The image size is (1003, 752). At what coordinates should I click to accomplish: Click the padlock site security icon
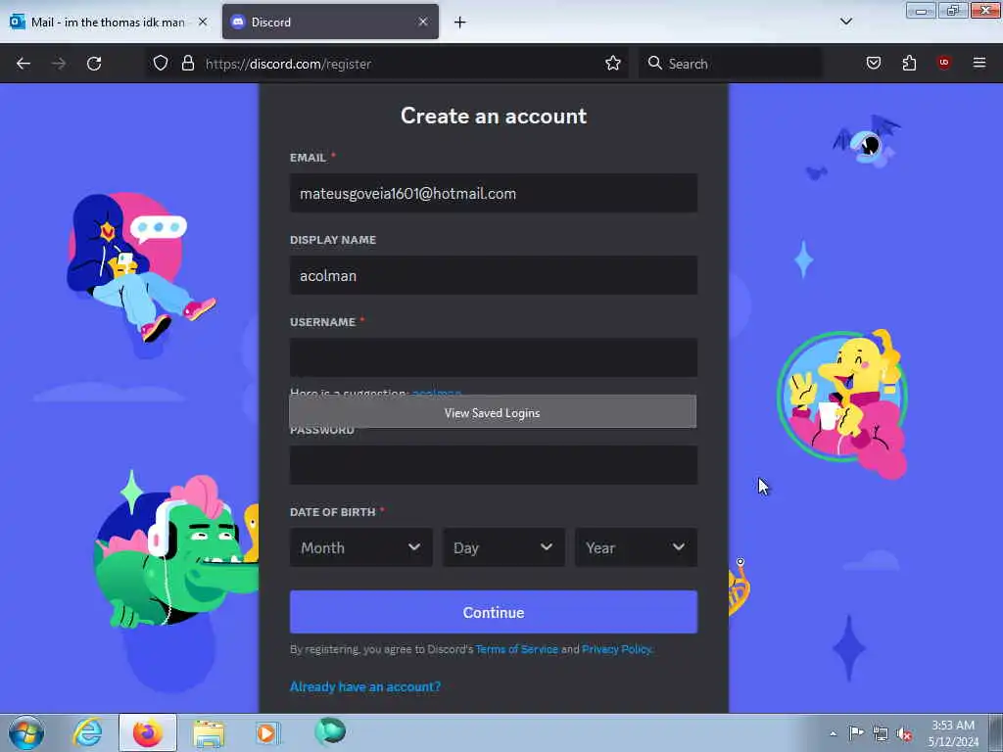tap(187, 64)
